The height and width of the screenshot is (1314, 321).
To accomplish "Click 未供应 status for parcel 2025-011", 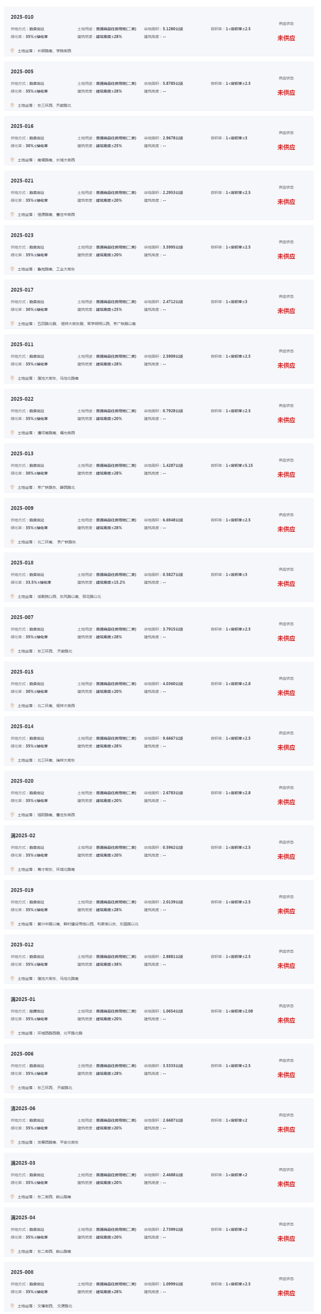I will [x=286, y=366].
